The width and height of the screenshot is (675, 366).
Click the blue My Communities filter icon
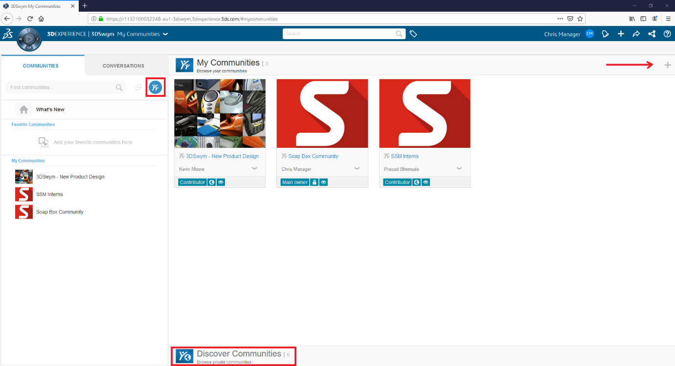point(156,88)
